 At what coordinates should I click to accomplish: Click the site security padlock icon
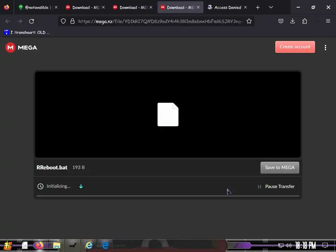coord(73,21)
